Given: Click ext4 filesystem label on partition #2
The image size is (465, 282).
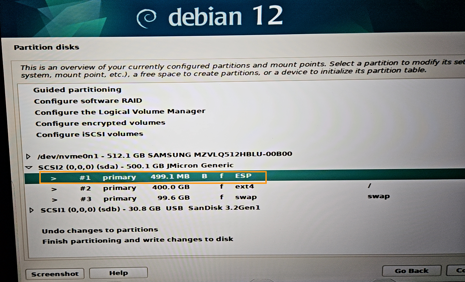Looking at the screenshot, I should click(244, 186).
